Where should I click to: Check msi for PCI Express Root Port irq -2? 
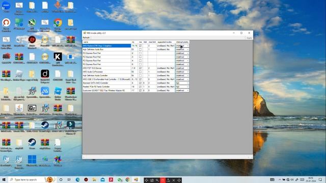click(140, 53)
